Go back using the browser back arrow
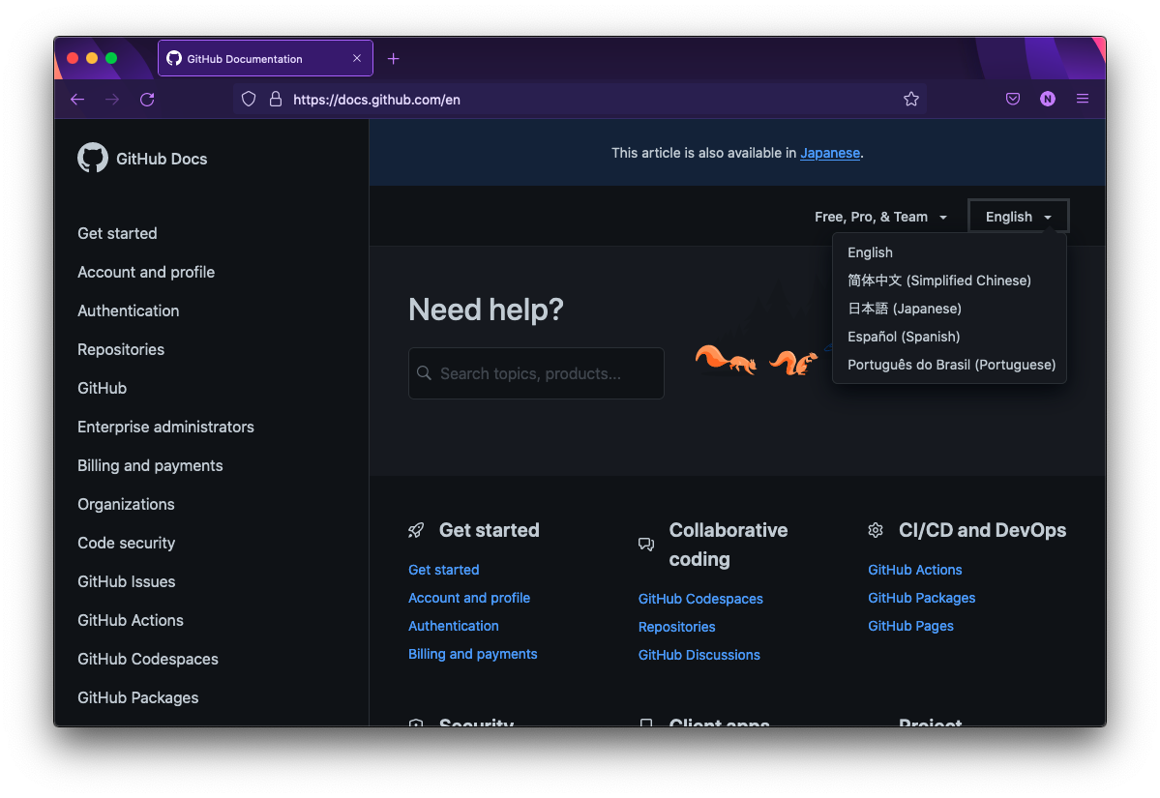Viewport: 1160px width, 798px height. pos(77,99)
